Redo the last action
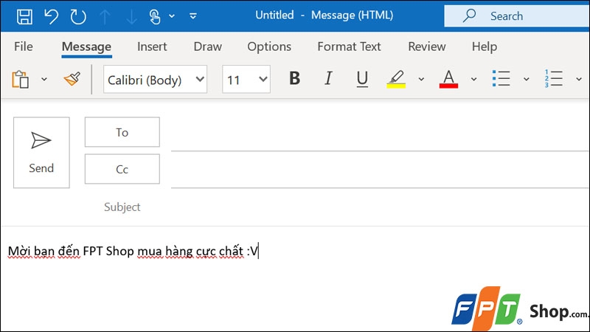The image size is (590, 332). [x=78, y=16]
